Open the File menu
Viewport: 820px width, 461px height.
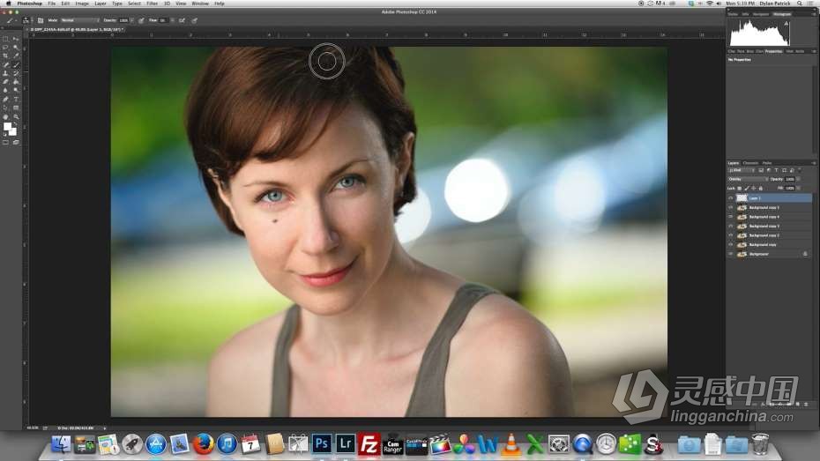tap(51, 4)
